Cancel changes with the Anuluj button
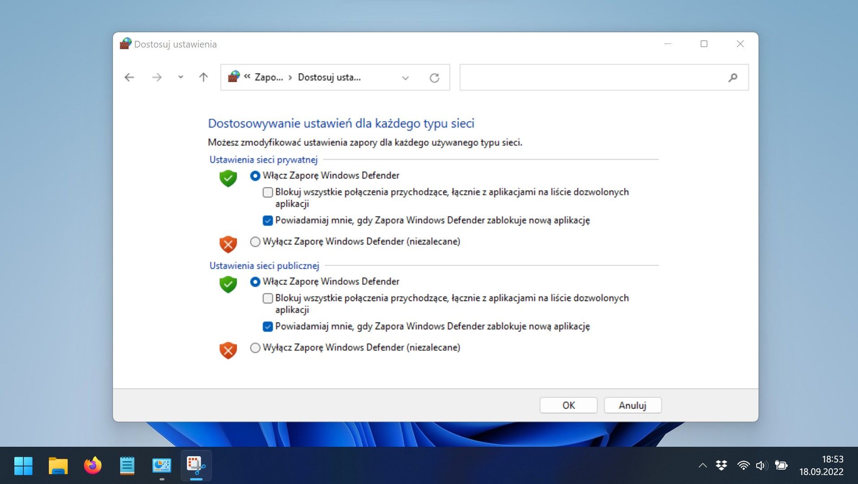 (x=633, y=405)
